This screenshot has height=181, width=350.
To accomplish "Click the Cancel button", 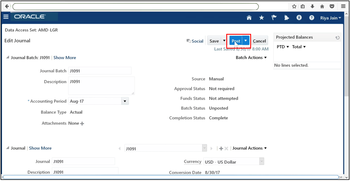I will click(x=259, y=41).
